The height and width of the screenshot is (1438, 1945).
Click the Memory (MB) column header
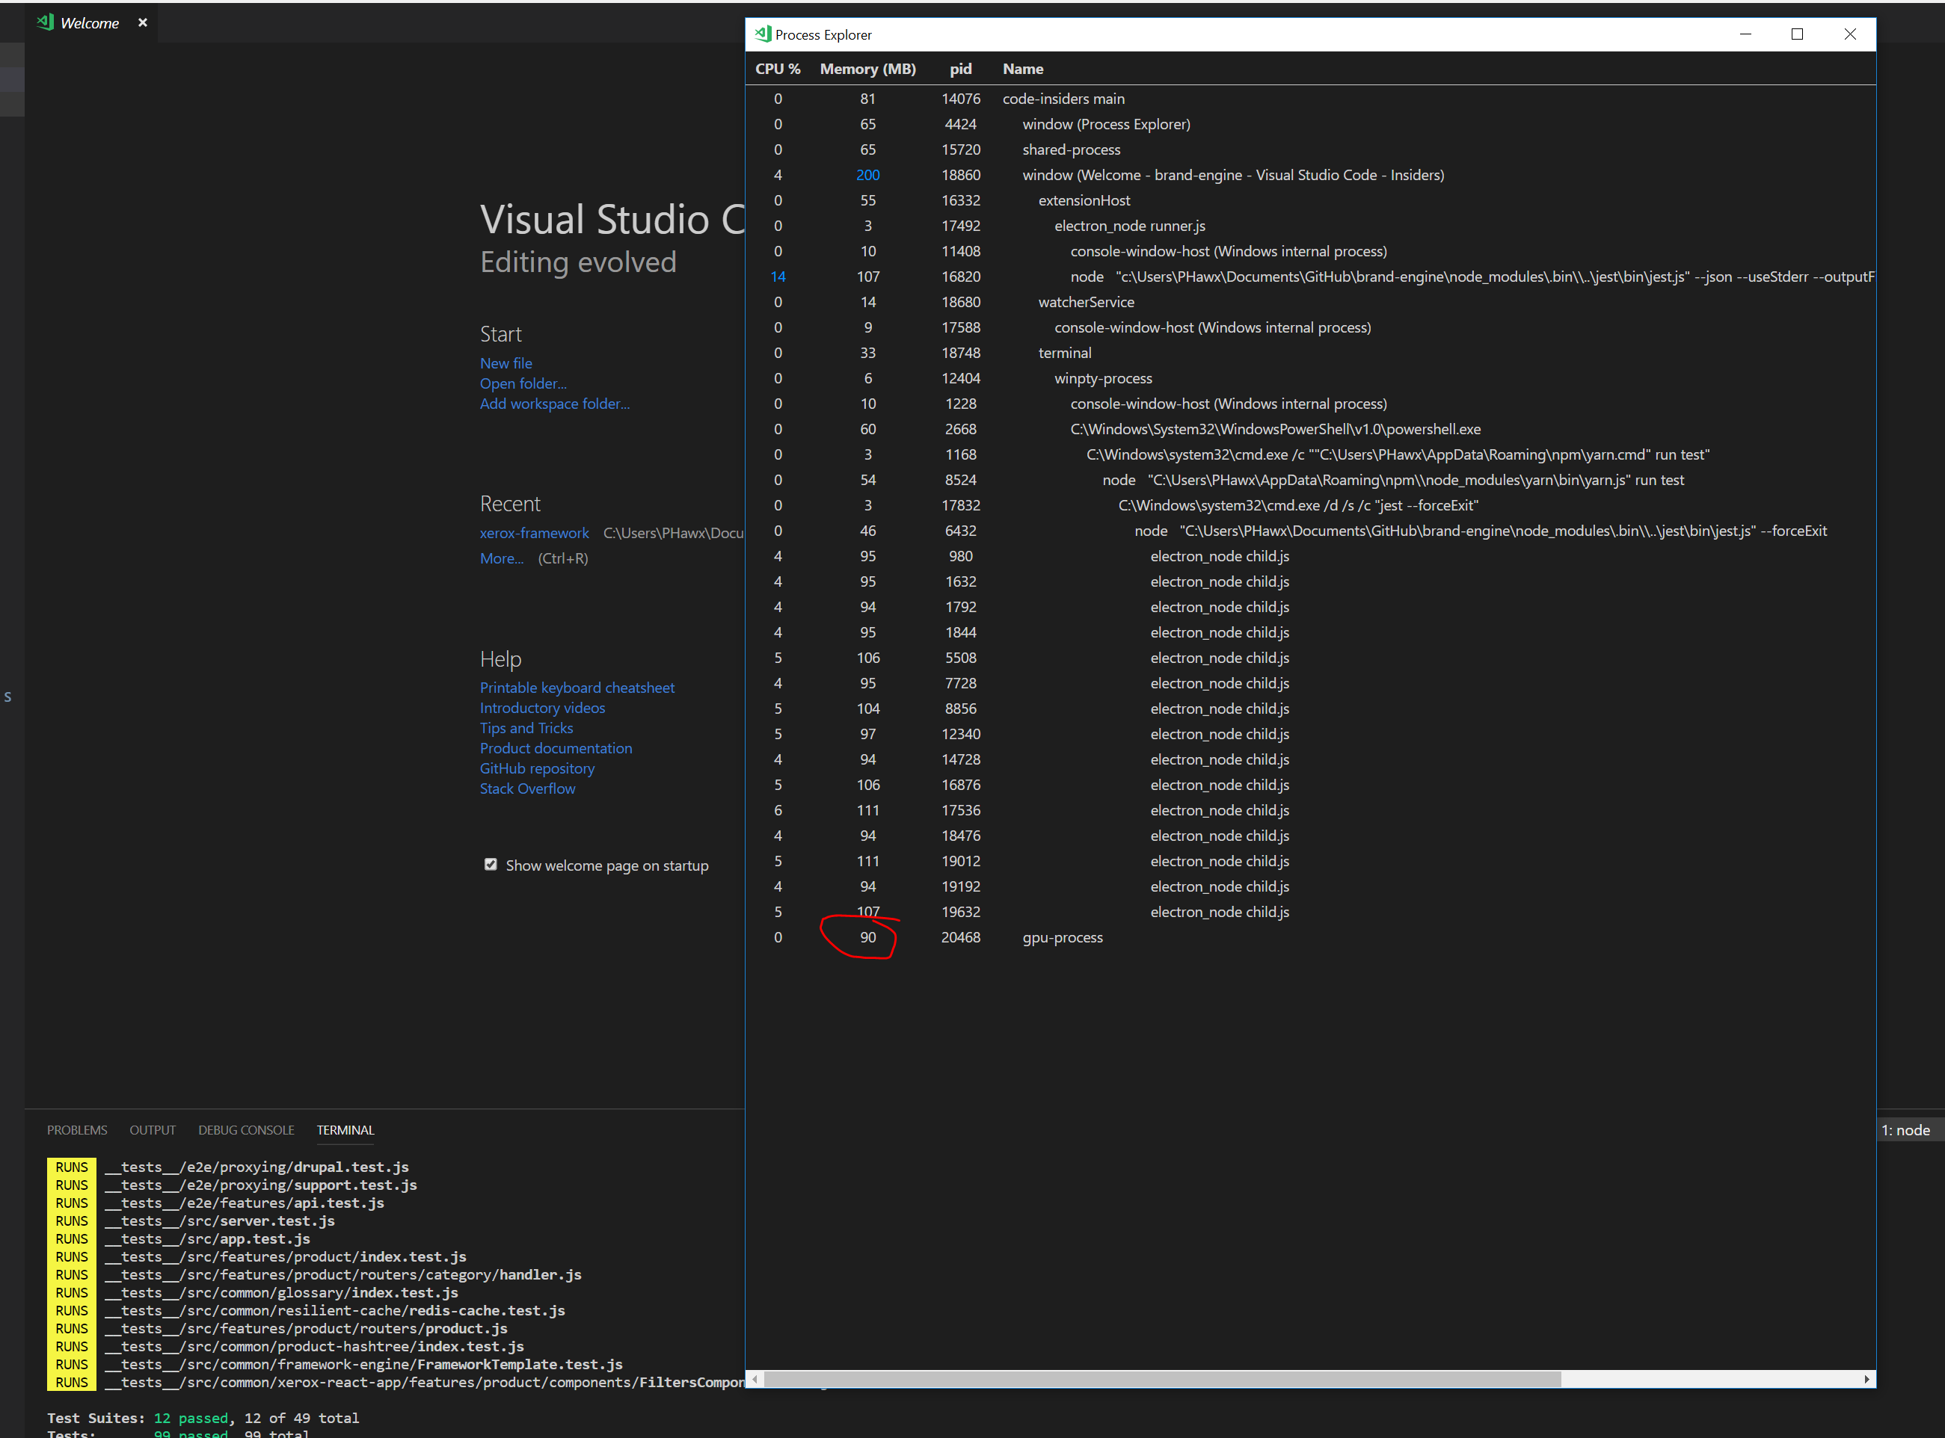tap(867, 69)
